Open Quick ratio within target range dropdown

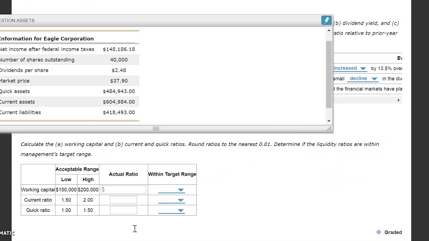(x=172, y=211)
